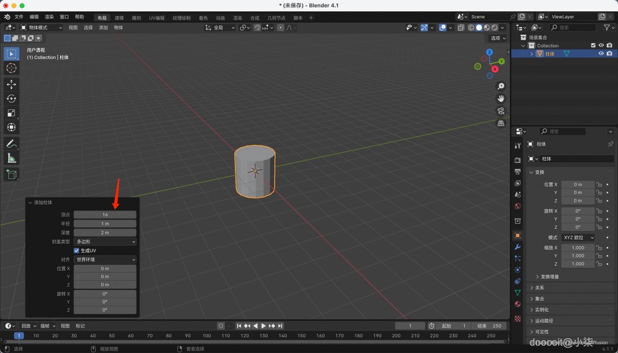
Task: Select the Scale tool in toolbar
Action: [x=11, y=113]
